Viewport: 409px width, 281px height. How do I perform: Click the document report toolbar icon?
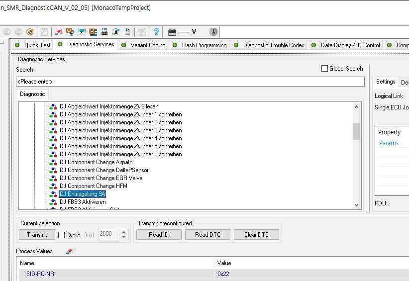[x=127, y=32]
